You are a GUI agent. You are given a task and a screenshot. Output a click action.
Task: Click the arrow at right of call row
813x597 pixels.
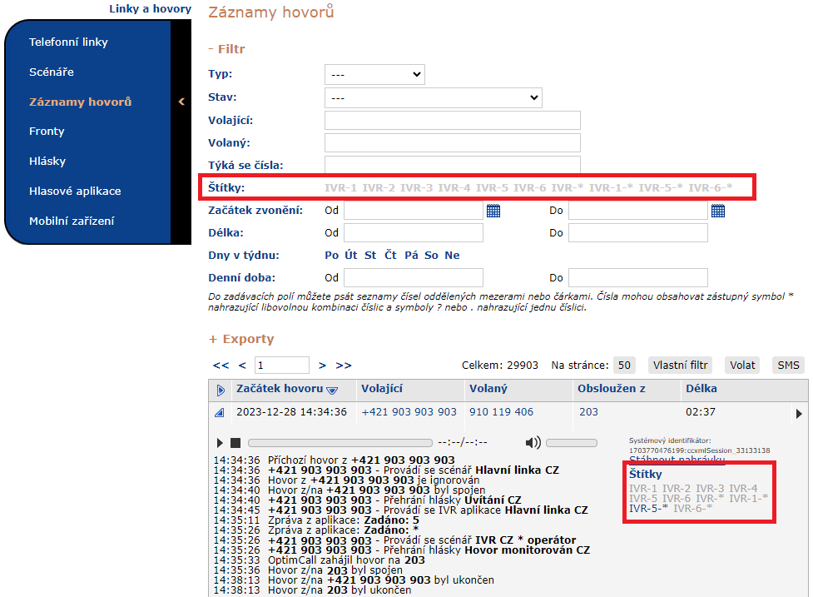[799, 413]
